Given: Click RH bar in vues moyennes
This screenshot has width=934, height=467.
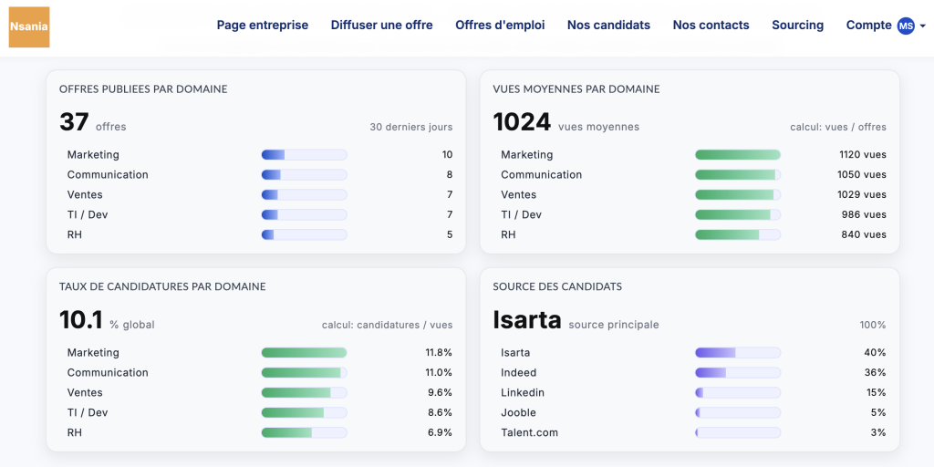Looking at the screenshot, I should coord(737,235).
